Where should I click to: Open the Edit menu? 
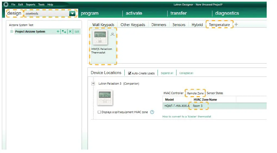(21, 4)
